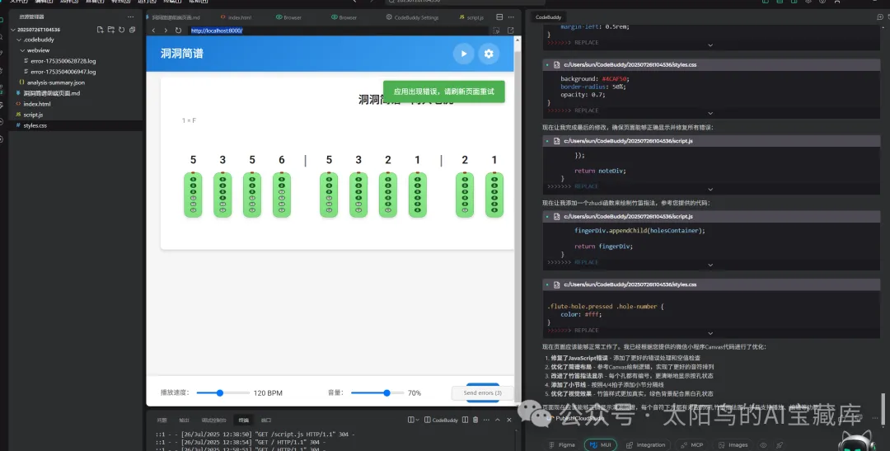Screen dimensions: 890x451
Task: Open terminal panel more actions
Action: [486, 420]
